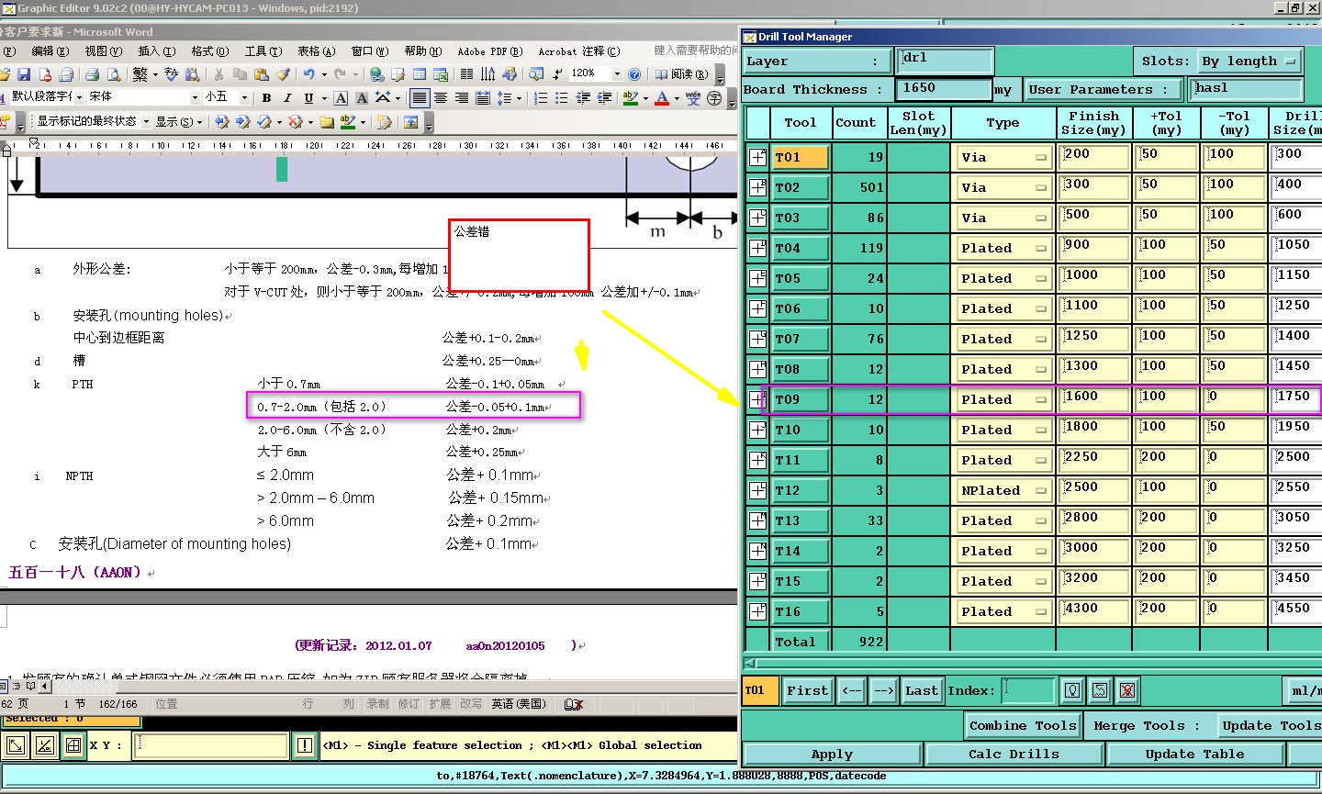This screenshot has width=1322, height=794.
Task: Click the Paste clipboard icon
Action: click(x=262, y=74)
